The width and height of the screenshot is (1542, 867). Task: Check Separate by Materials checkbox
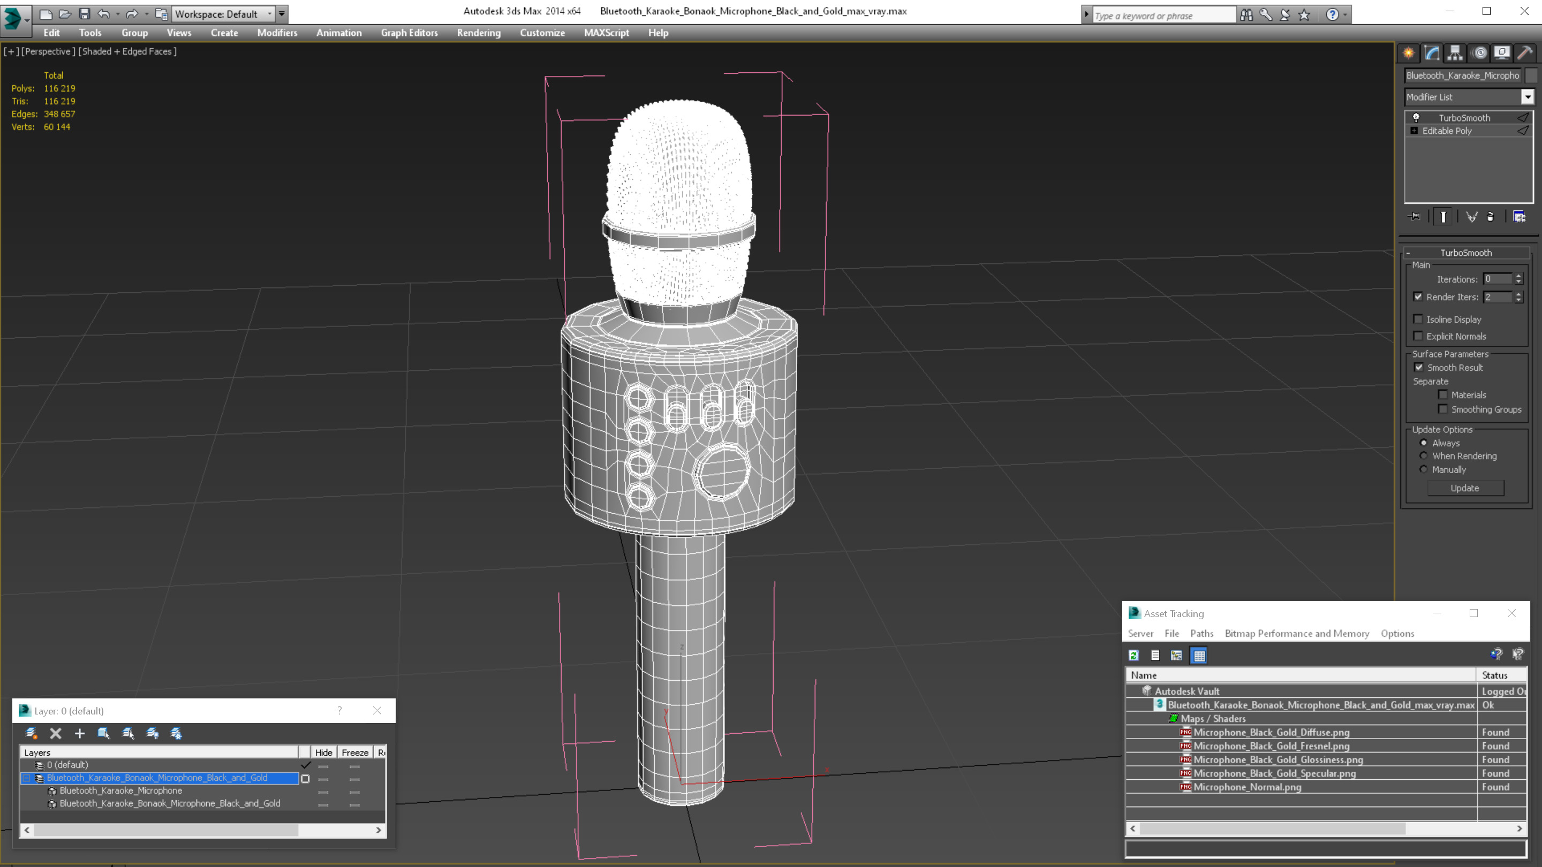pyautogui.click(x=1442, y=395)
